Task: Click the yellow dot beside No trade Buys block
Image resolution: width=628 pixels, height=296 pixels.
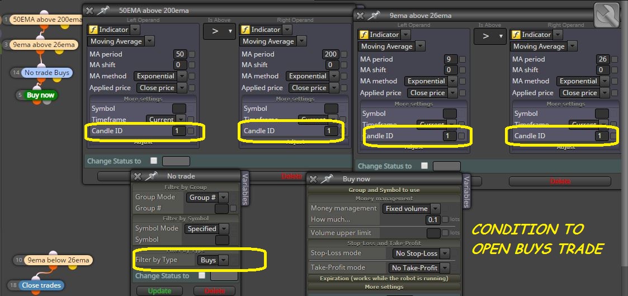Action: (57, 79)
